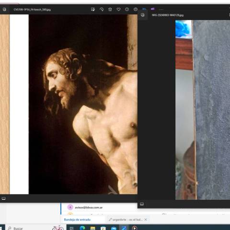Viewport: 230px width, 230px height.
Task: Close the draft email tab with X
Action: [x=146, y=219]
